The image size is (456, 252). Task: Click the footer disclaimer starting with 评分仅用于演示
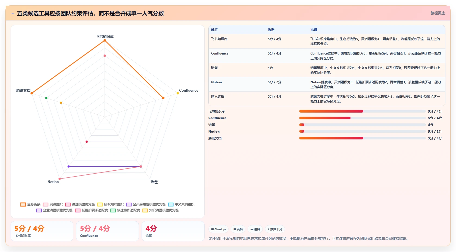tap(308, 238)
